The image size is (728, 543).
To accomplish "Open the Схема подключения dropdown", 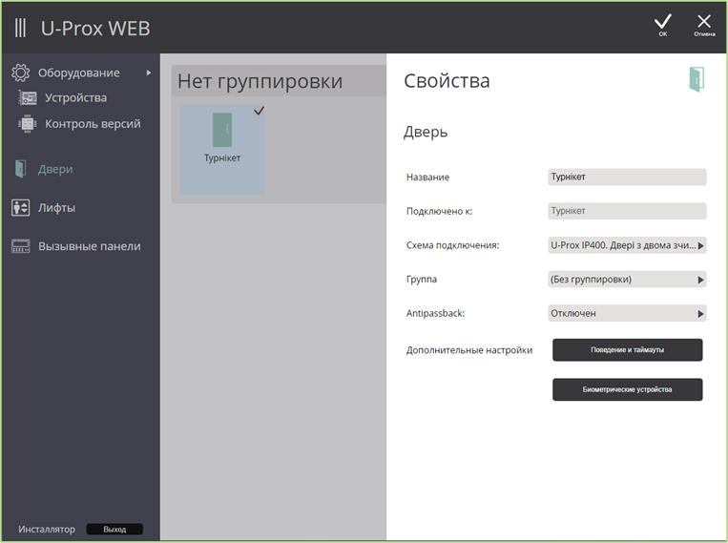I will tap(627, 245).
